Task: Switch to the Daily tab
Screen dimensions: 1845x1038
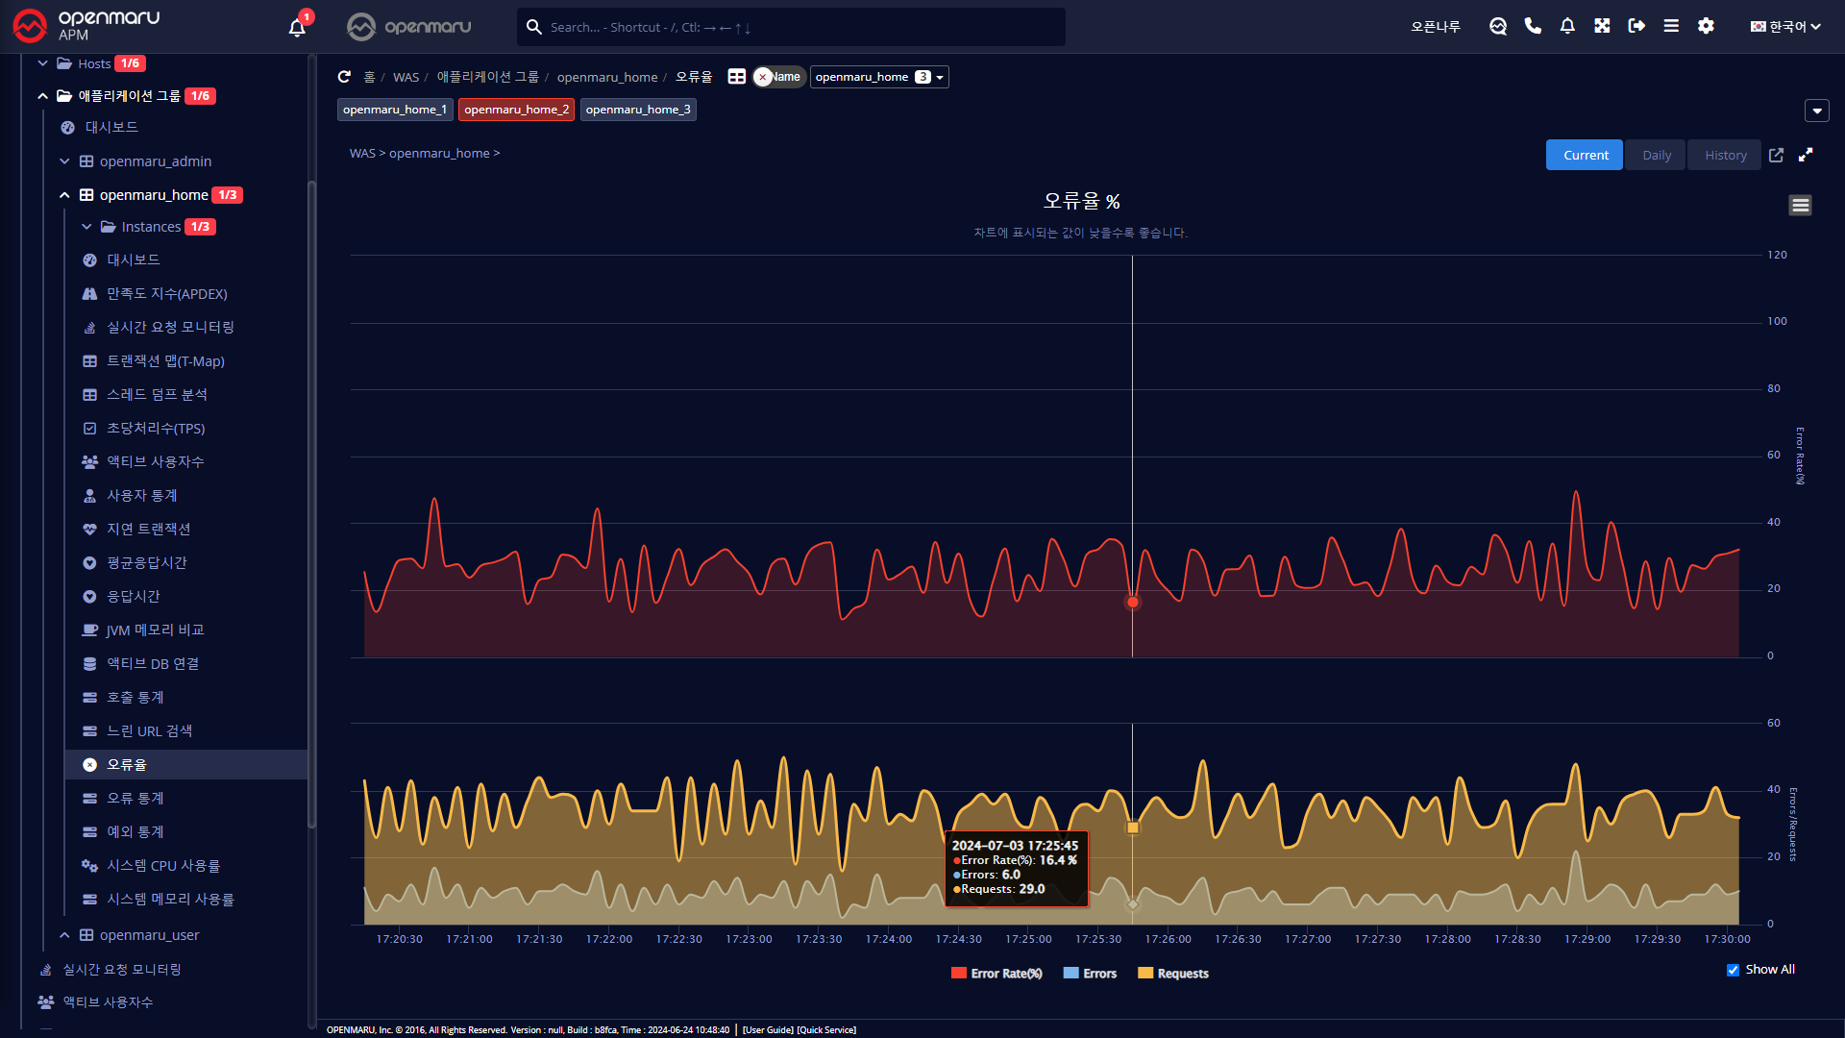Action: click(x=1656, y=155)
